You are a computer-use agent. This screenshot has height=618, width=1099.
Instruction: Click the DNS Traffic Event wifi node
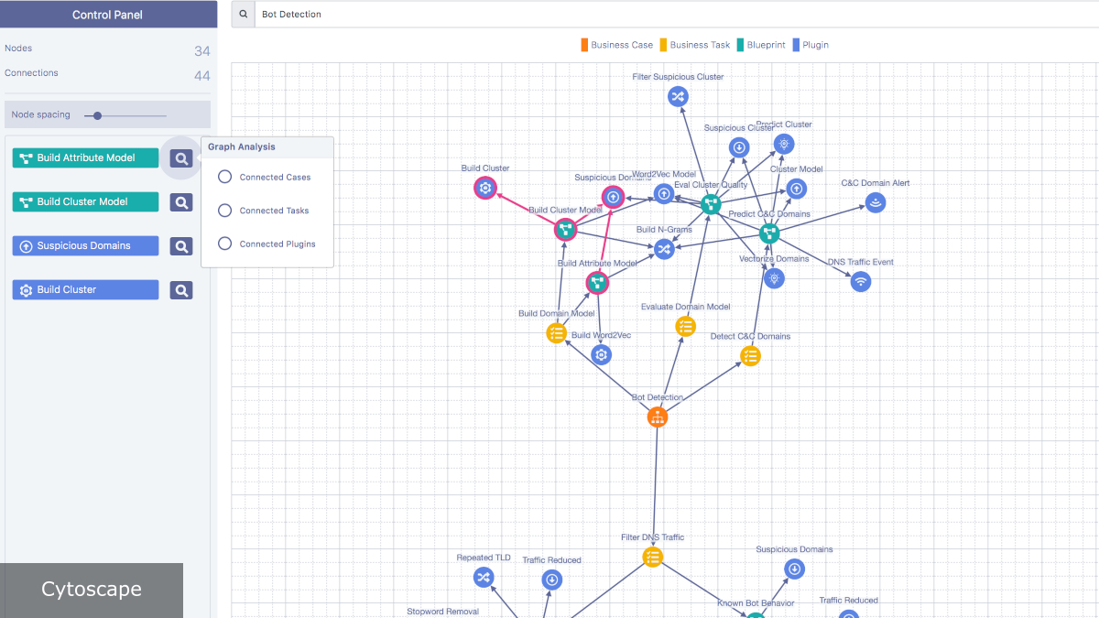point(861,281)
